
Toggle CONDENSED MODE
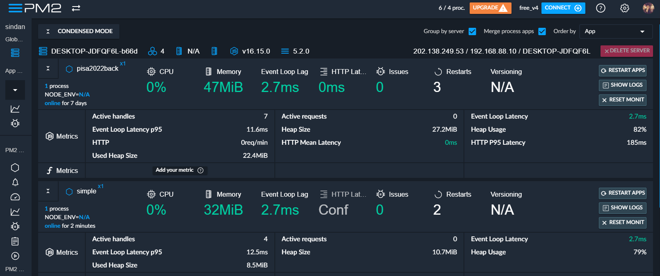point(79,31)
